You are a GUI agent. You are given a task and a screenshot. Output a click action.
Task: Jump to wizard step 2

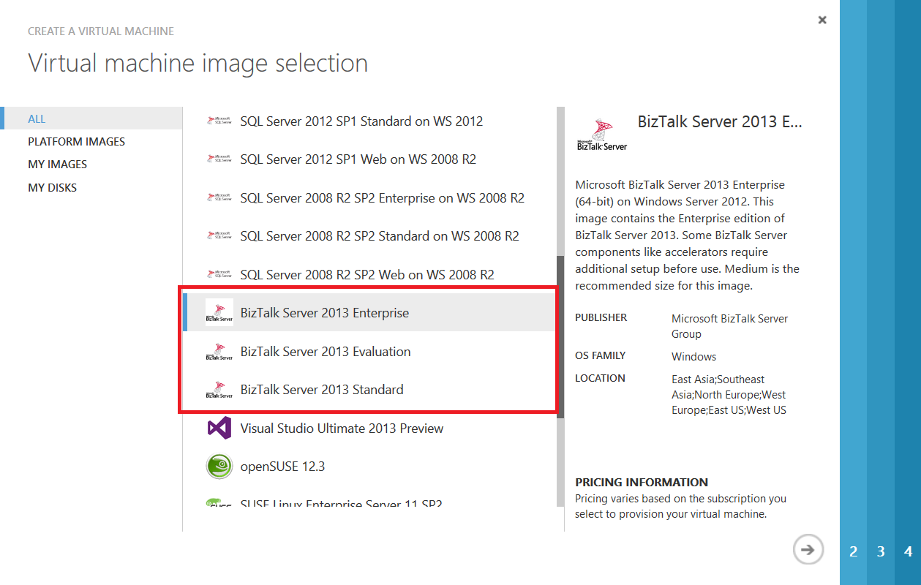(x=853, y=552)
